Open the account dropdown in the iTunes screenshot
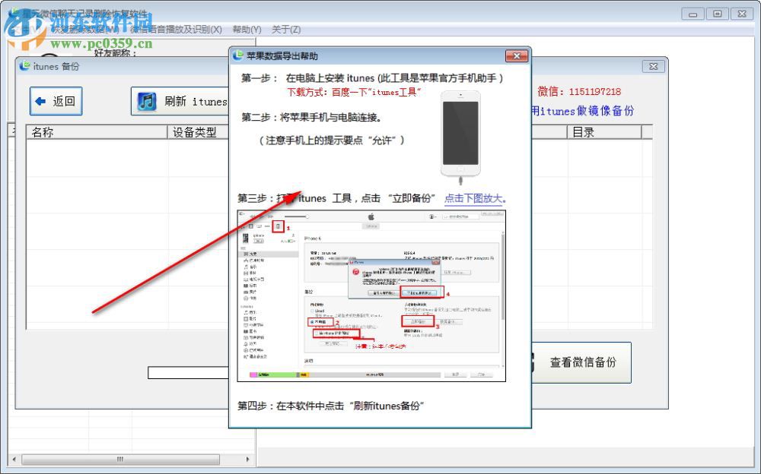 point(431,216)
